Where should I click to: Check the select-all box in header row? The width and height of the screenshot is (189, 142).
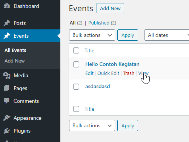(76, 50)
